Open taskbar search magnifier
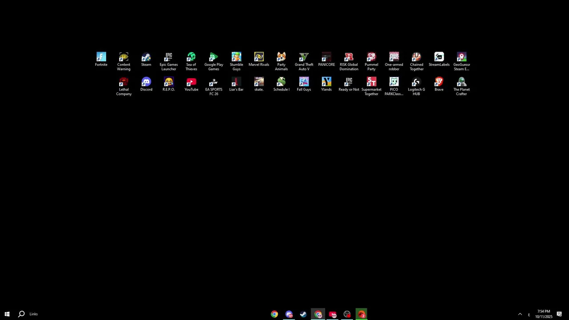The width and height of the screenshot is (569, 320). click(21, 314)
